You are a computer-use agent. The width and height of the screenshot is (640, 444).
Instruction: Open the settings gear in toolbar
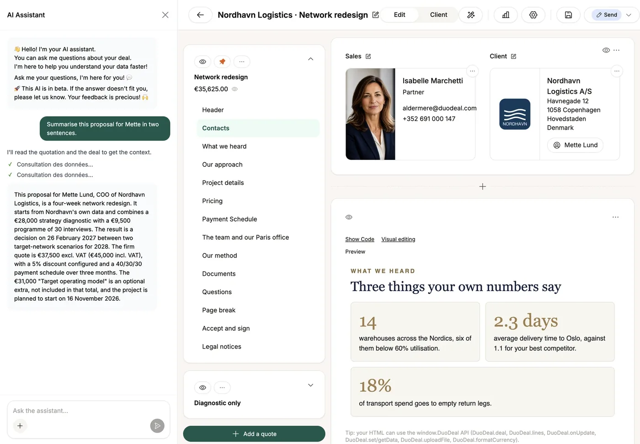(x=533, y=15)
